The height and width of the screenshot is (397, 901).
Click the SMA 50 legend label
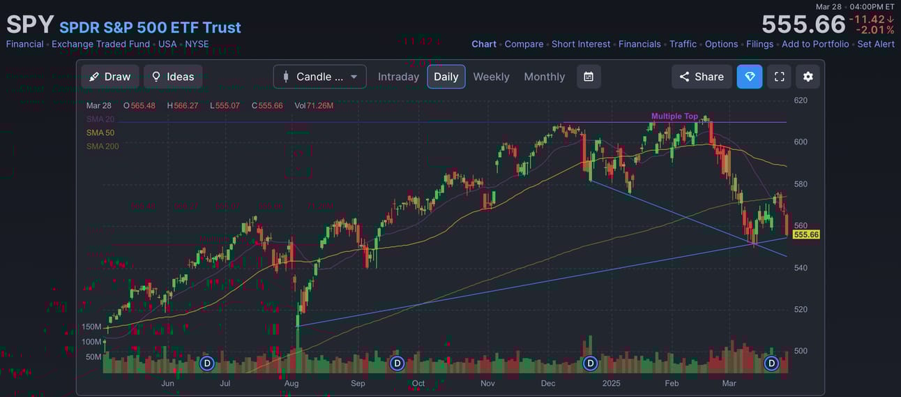(x=100, y=133)
